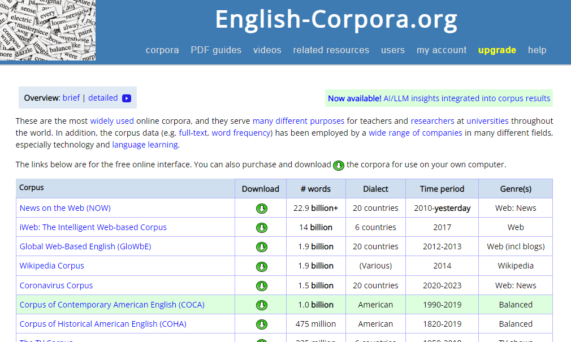The image size is (571, 342).
Task: Click the word-collage logo image
Action: [47, 30]
